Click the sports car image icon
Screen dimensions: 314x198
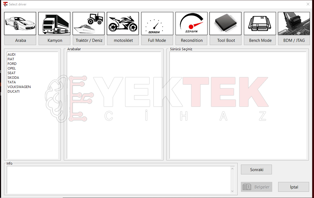click(20, 23)
